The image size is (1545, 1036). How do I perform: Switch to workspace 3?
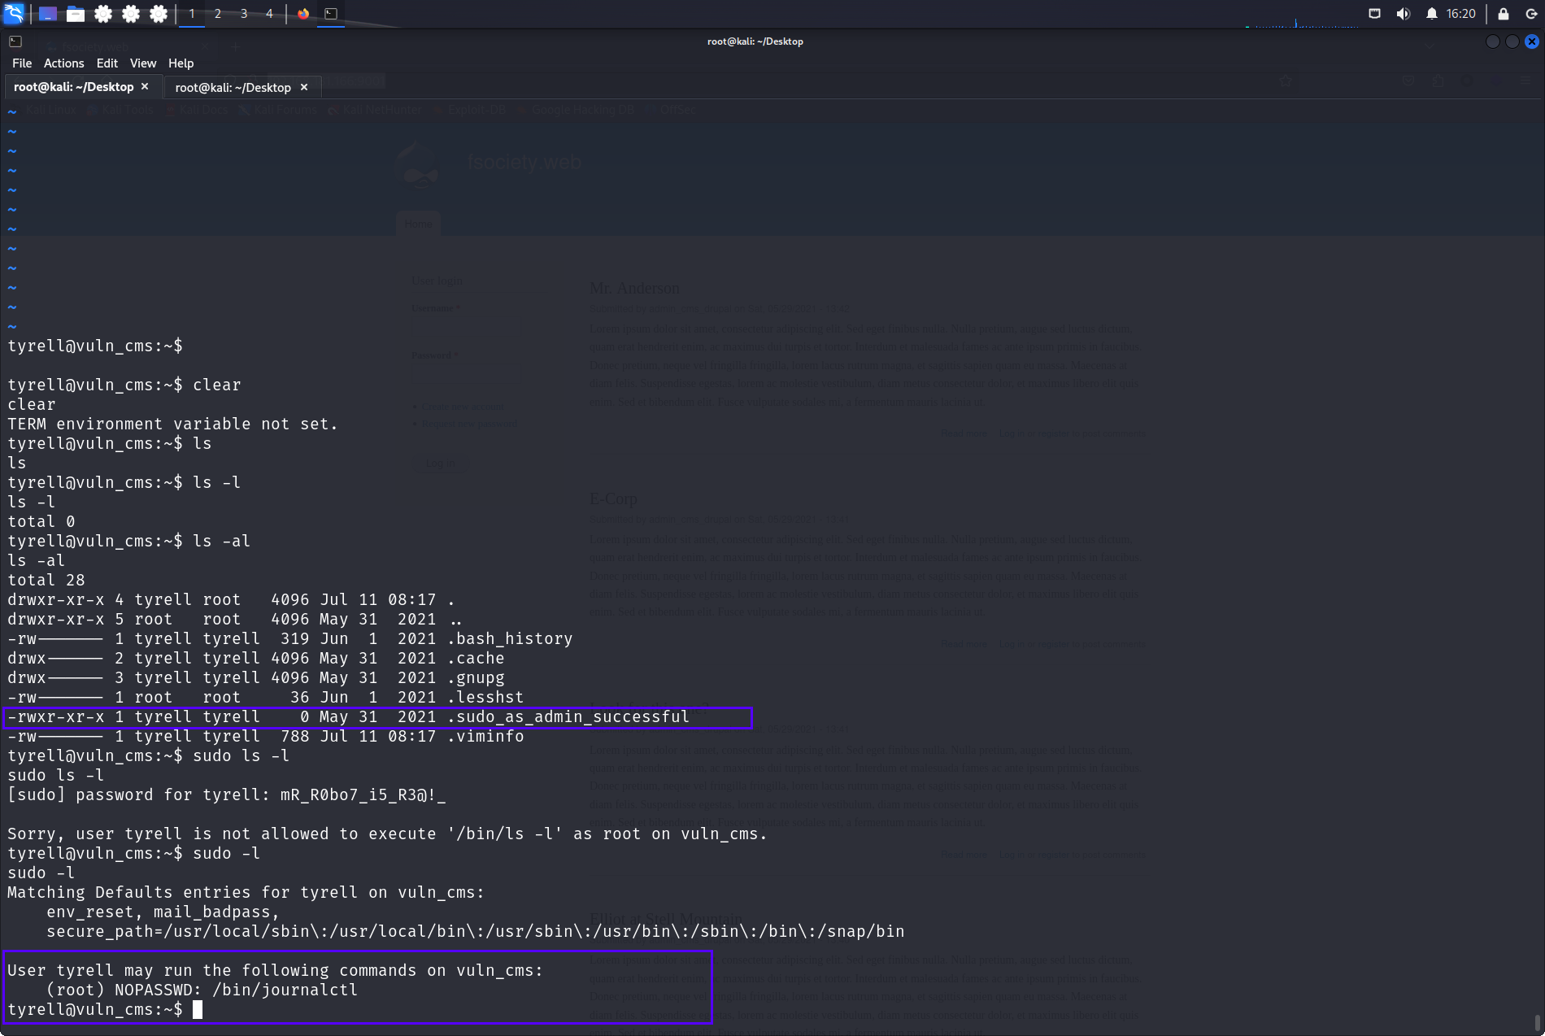point(244,14)
